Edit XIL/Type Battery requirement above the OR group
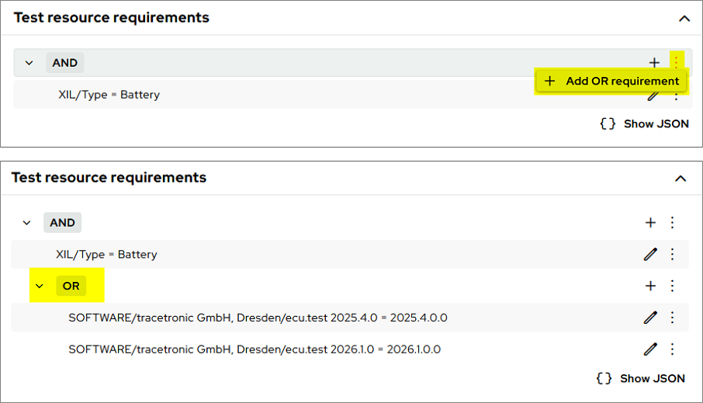This screenshot has height=403, width=703. click(650, 254)
